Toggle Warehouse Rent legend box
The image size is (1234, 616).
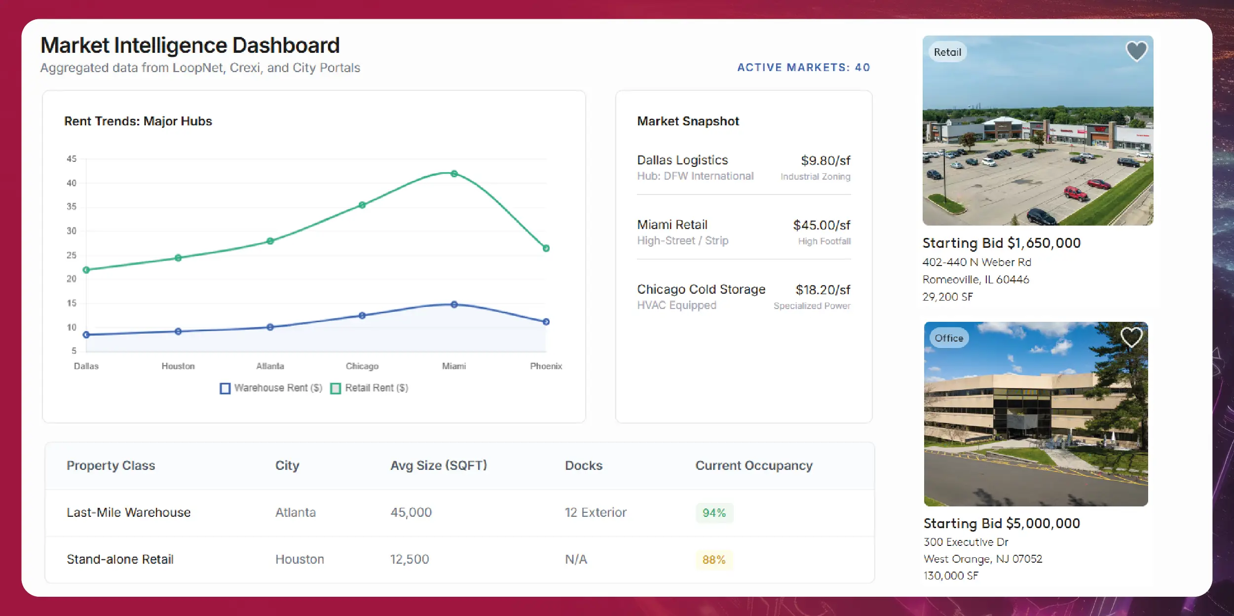(225, 388)
